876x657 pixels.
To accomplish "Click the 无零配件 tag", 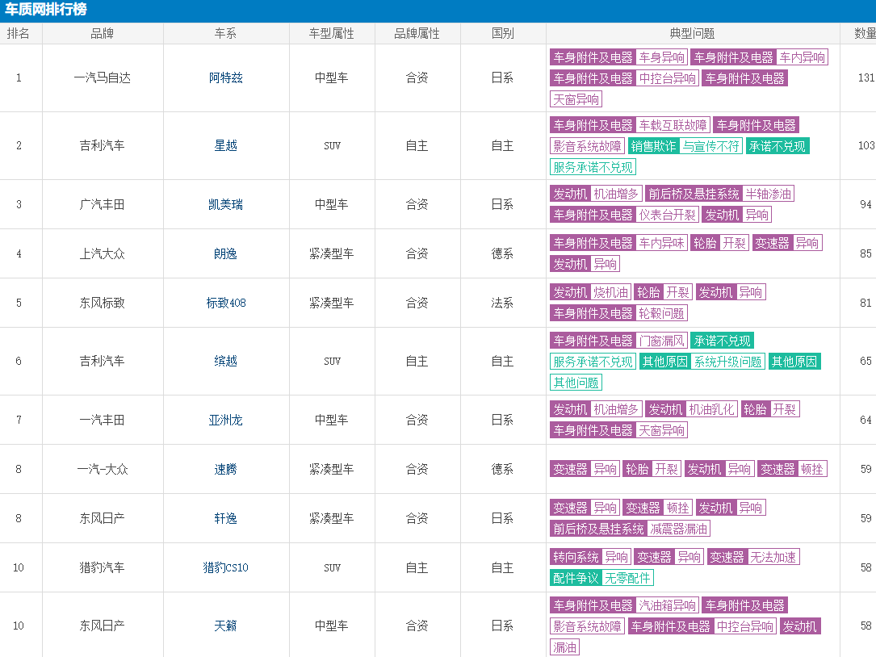I will coord(627,578).
